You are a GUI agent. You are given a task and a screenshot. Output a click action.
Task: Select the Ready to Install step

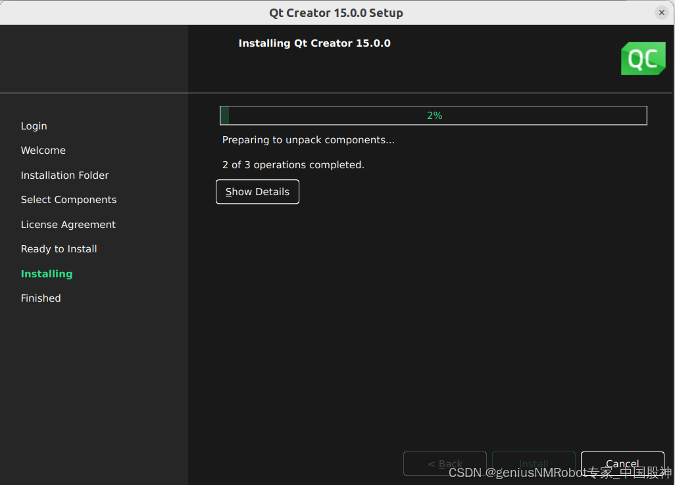click(59, 248)
